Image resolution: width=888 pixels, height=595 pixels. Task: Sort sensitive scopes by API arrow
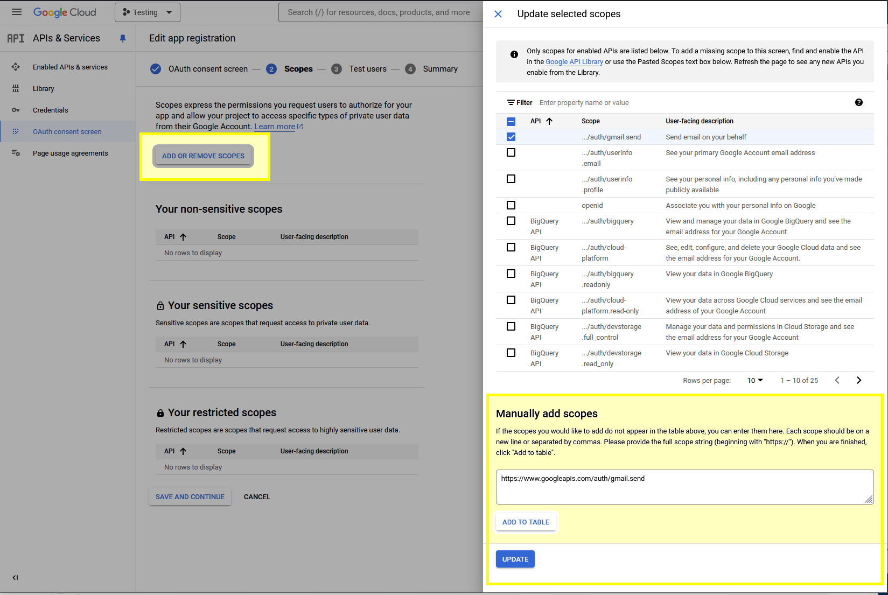click(183, 344)
